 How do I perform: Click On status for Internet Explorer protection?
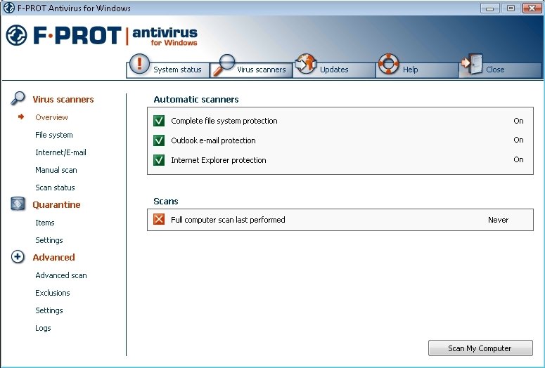(518, 159)
